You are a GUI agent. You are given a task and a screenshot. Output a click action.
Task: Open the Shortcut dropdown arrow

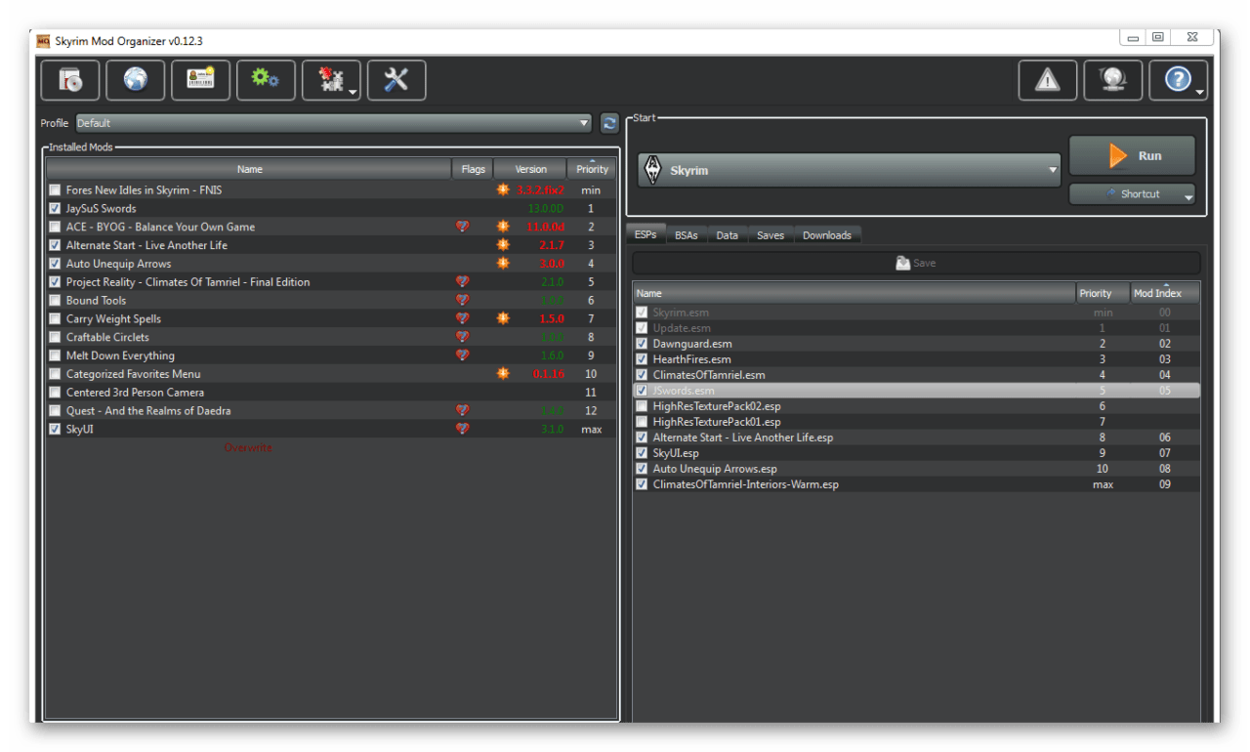coord(1188,195)
